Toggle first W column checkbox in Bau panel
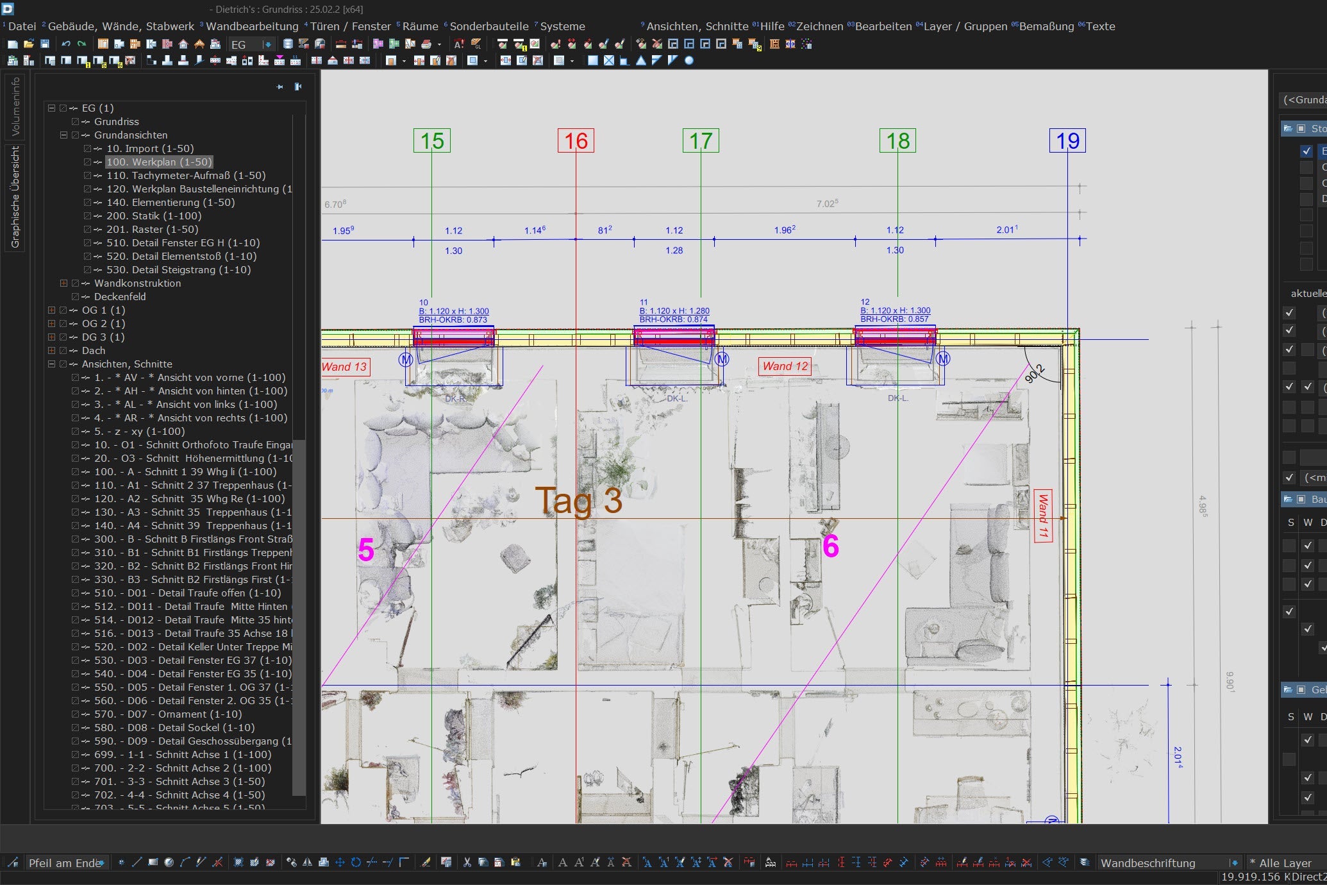Screen dimensions: 1327x885 [x=1308, y=546]
